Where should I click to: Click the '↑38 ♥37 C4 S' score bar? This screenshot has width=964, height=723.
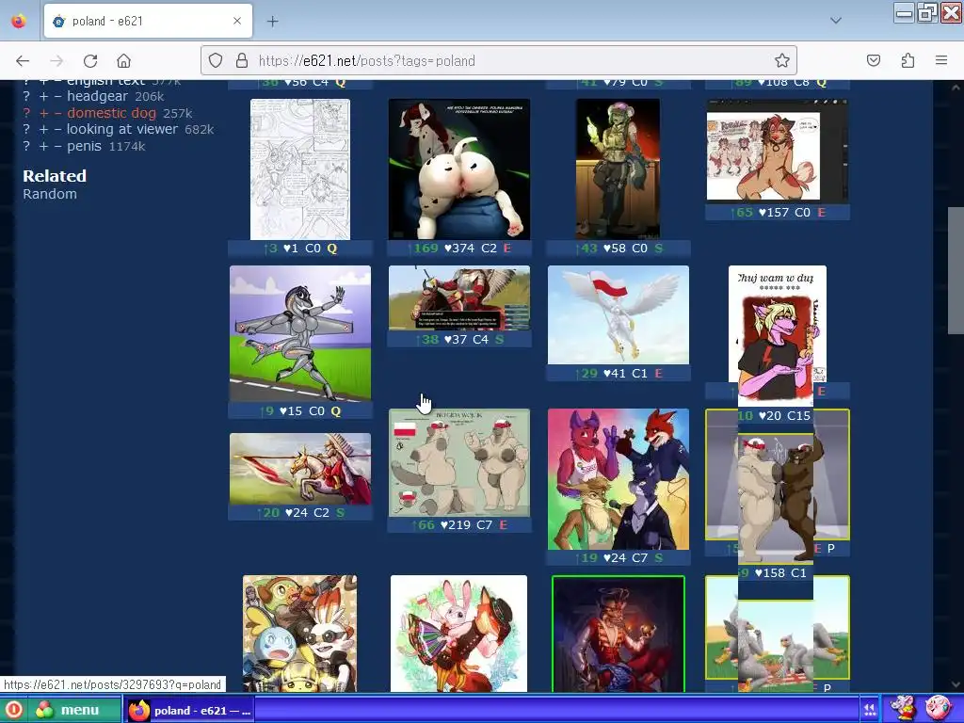pos(459,339)
